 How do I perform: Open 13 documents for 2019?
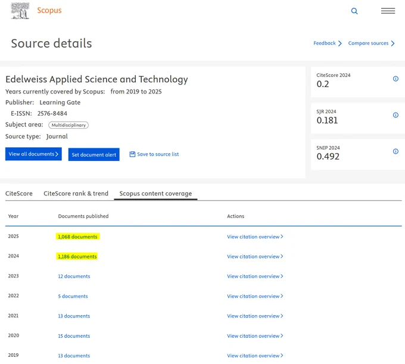(74, 356)
